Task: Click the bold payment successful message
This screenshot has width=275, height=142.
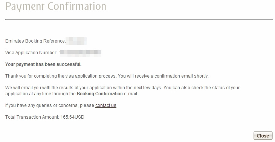Action: (x=43, y=64)
